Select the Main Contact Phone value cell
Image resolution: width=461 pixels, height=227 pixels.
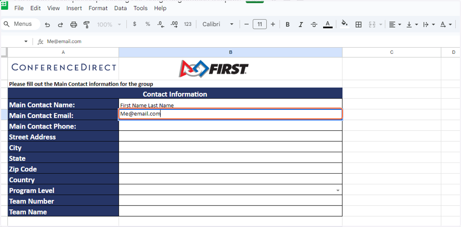(x=230, y=126)
